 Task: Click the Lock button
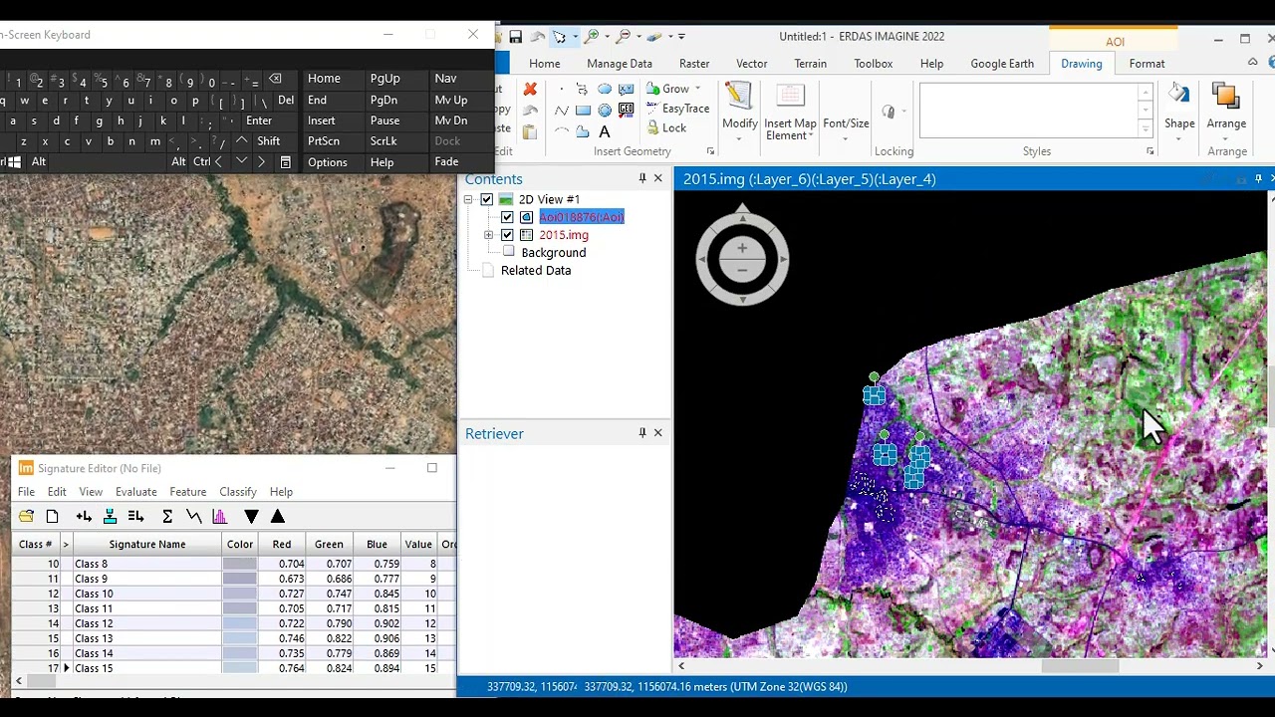[x=666, y=127]
